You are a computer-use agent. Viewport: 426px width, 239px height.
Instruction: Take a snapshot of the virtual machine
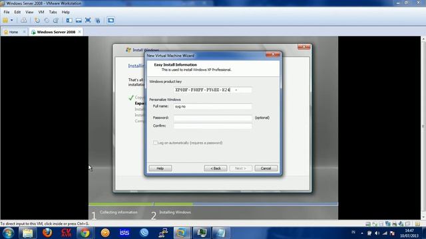[x=37, y=21]
